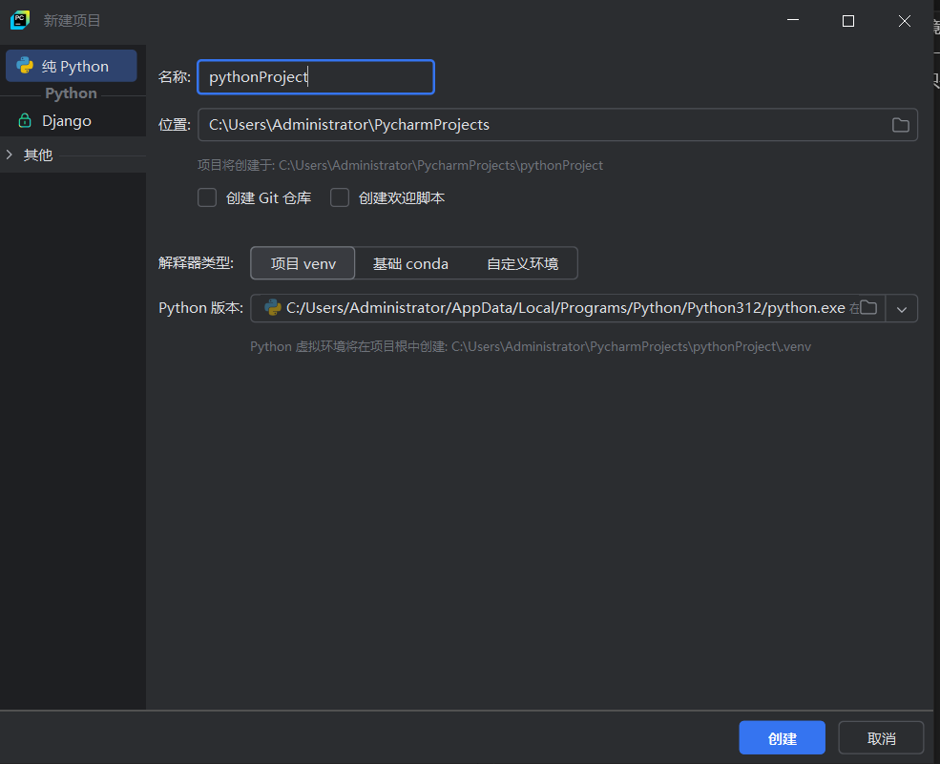Click the Python interpreter path combo box
Image resolution: width=940 pixels, height=764 pixels.
click(x=563, y=308)
